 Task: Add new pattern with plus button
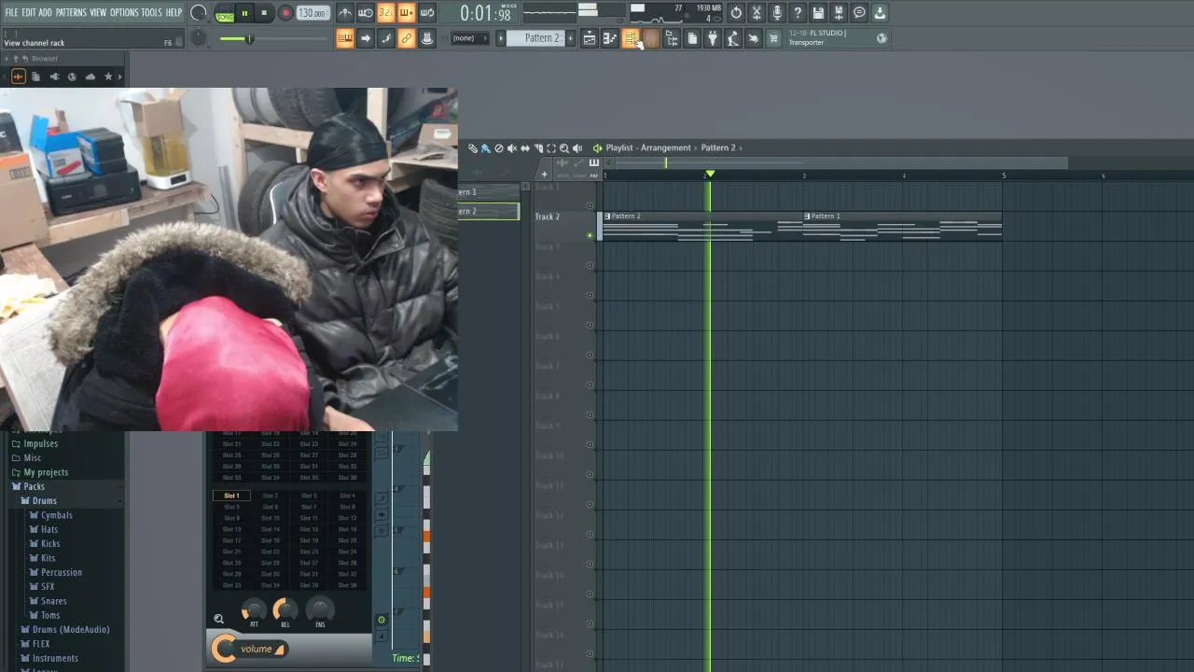click(x=571, y=38)
